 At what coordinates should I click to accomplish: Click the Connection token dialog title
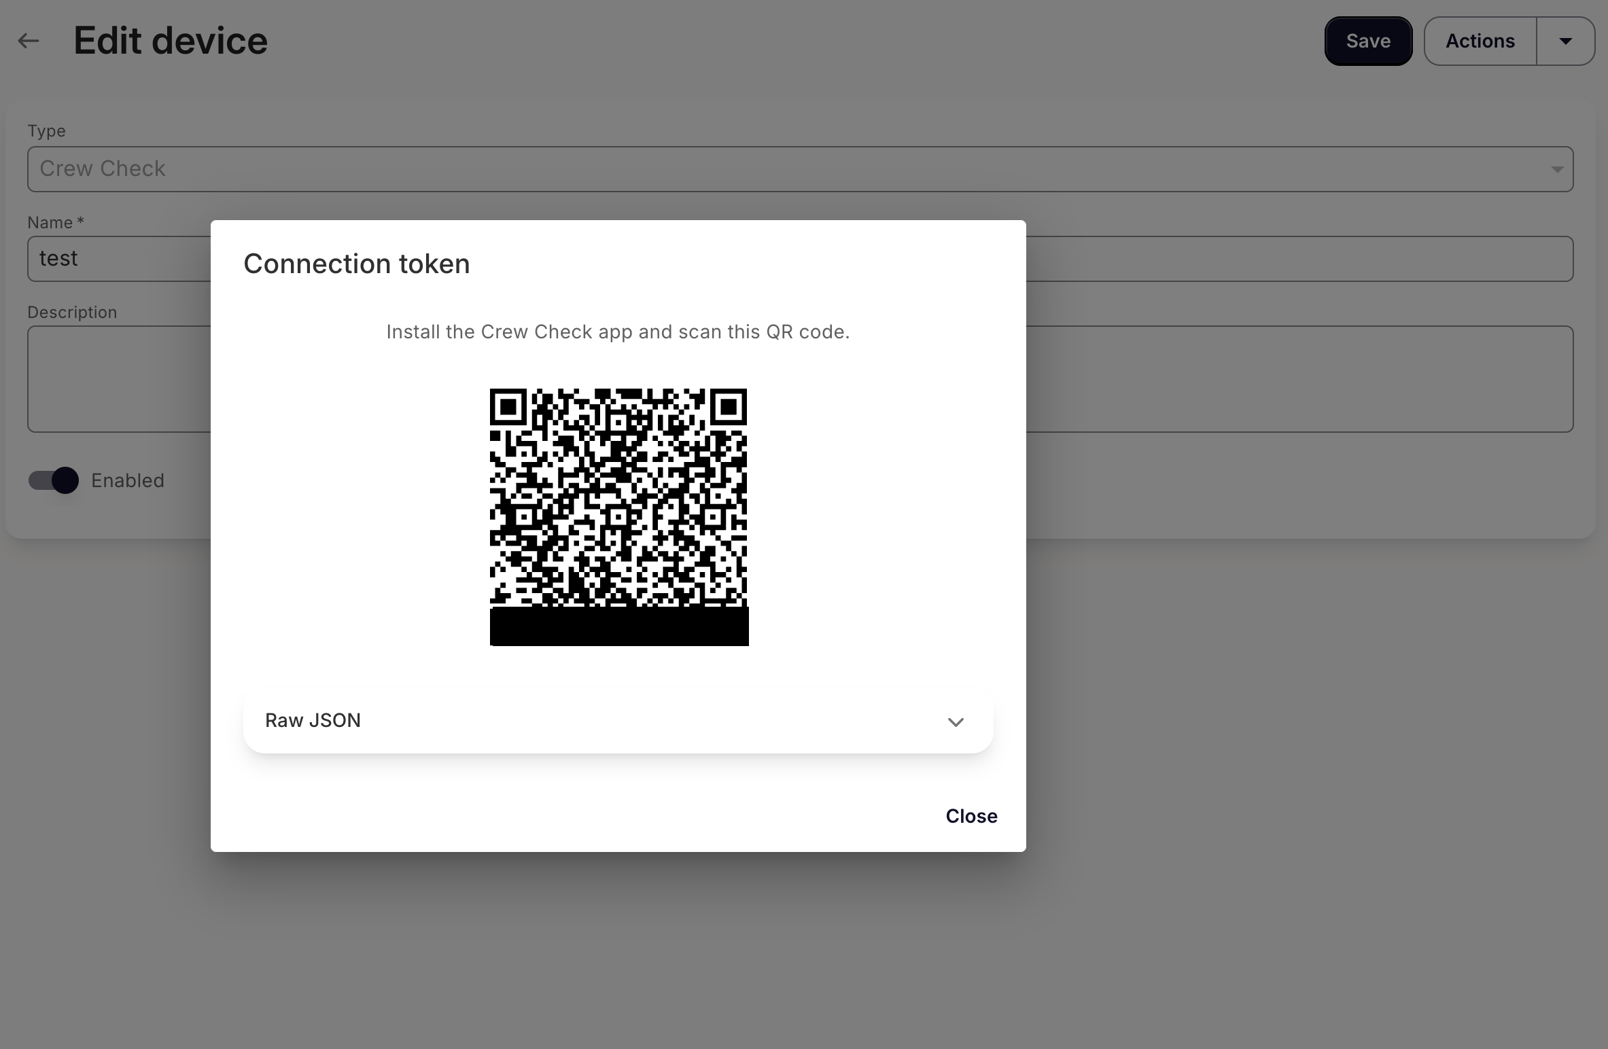[x=357, y=264]
